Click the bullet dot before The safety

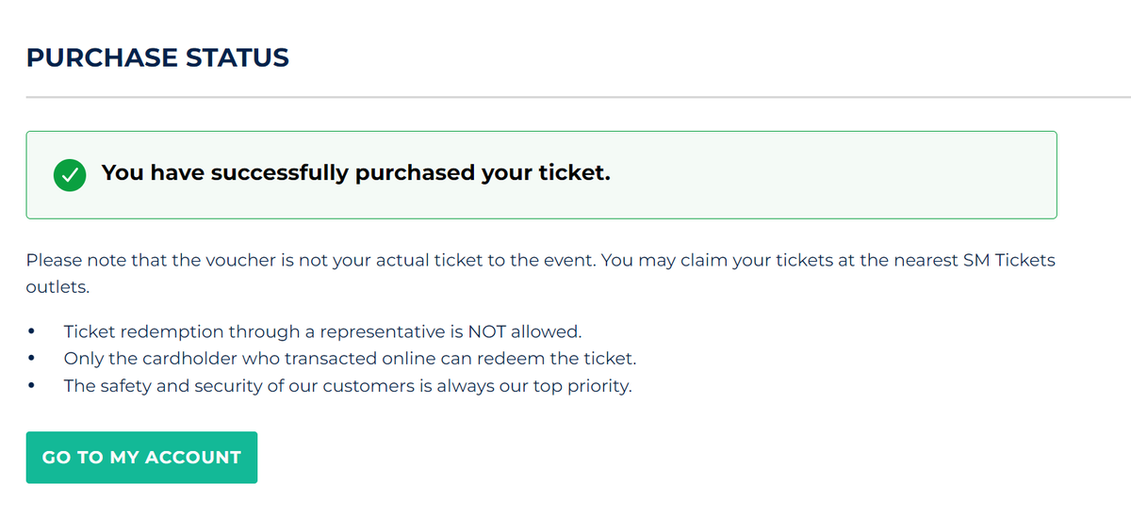33,386
